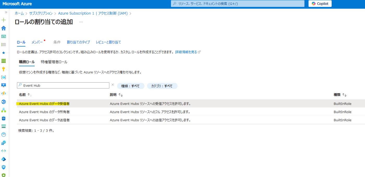Open the Function App lightning icon
This screenshot has height=177, width=365.
click(4, 94)
